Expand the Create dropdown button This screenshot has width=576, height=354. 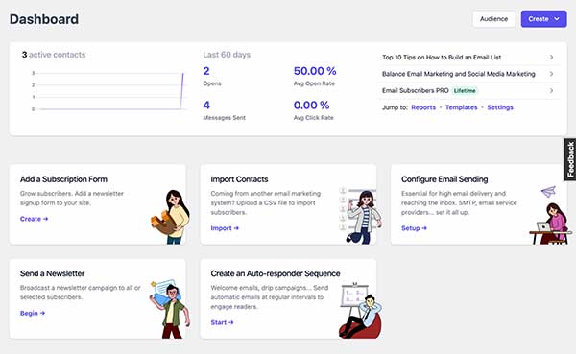(543, 19)
